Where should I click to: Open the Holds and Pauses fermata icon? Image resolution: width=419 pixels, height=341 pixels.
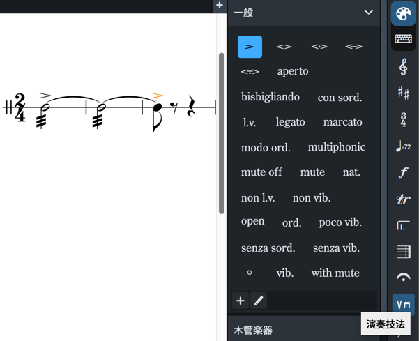click(x=403, y=277)
